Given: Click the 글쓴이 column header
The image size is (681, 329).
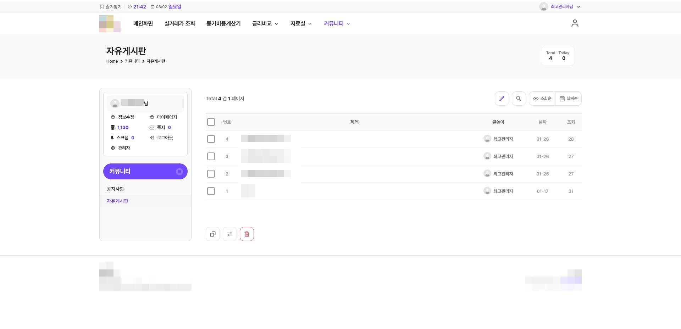Looking at the screenshot, I should click(498, 122).
